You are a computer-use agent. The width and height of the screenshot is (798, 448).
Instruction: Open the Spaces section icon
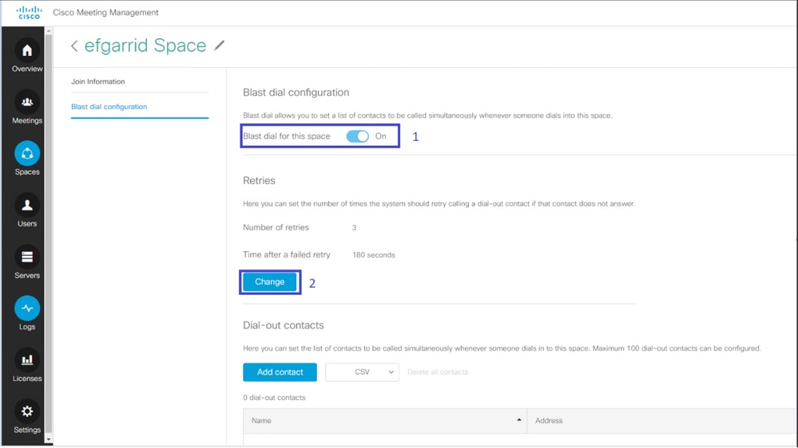(27, 154)
